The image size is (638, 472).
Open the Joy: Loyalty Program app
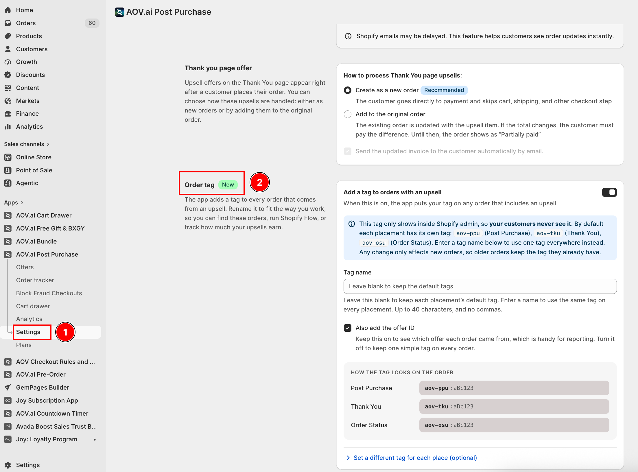point(47,439)
